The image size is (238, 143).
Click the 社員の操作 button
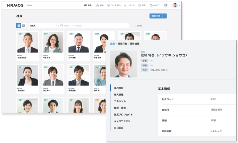[156, 16]
